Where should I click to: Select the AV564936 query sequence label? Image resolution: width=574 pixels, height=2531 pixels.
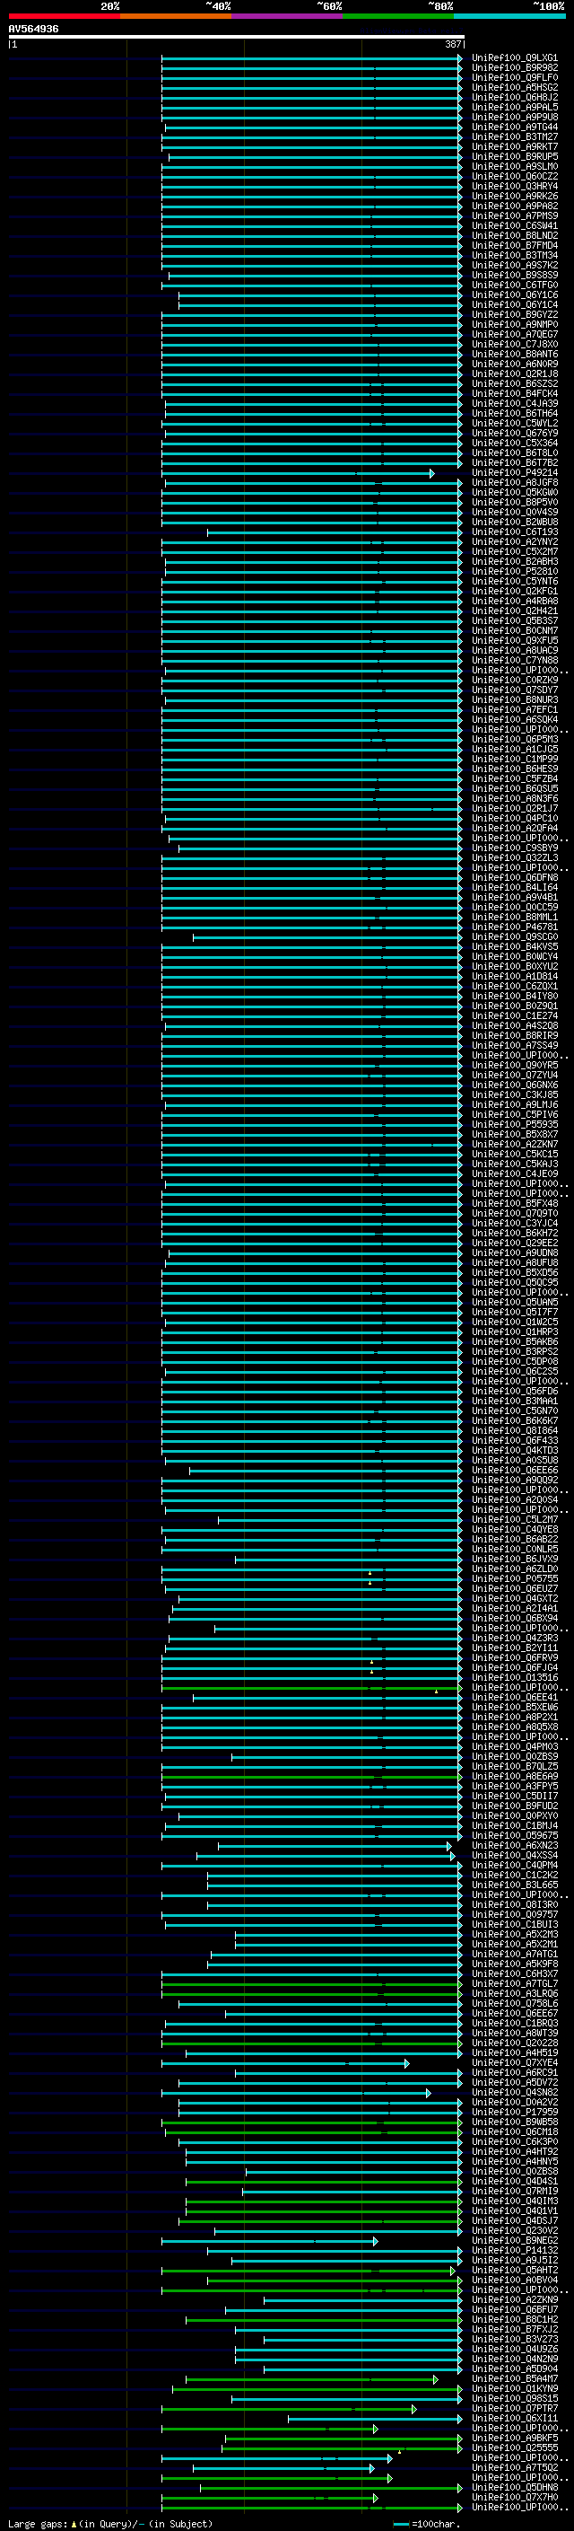pyautogui.click(x=33, y=29)
